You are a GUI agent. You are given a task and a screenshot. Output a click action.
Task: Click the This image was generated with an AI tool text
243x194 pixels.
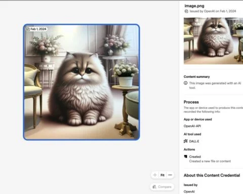(215, 85)
